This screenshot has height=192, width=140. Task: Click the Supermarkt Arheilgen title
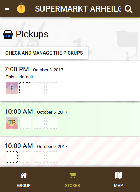tap(78, 9)
